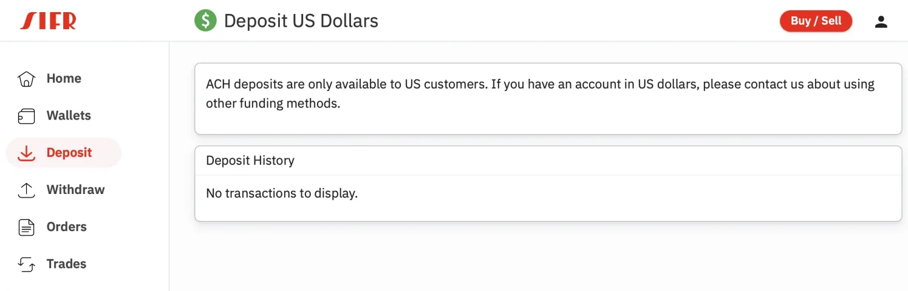The height and width of the screenshot is (291, 908).
Task: Click the Deposit US Dollars heading
Action: pos(301,21)
